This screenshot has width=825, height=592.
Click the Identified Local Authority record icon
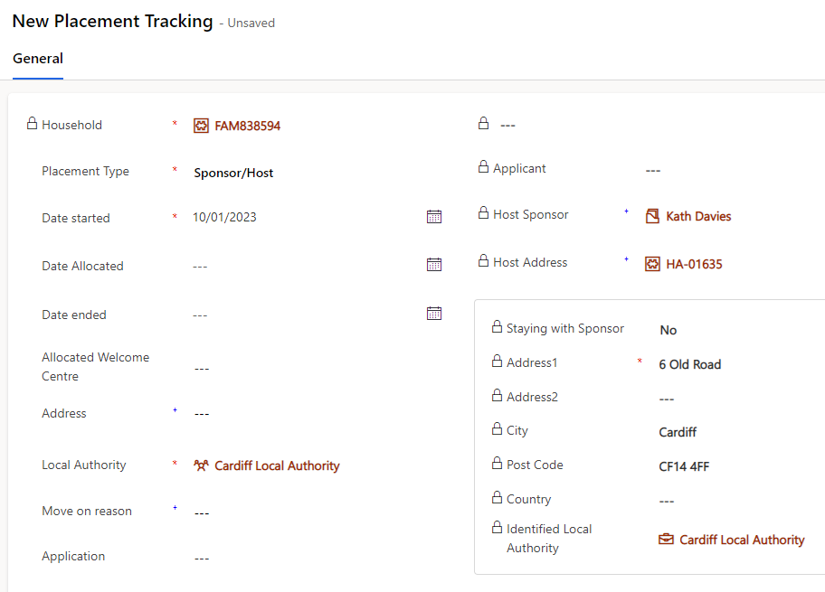tap(666, 539)
